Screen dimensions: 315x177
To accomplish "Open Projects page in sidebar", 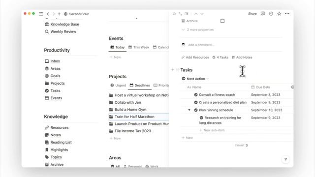I will pos(55,83).
